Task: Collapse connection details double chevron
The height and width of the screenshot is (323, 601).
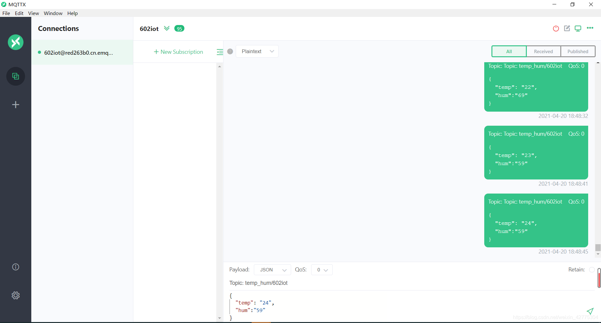Action: tap(167, 28)
